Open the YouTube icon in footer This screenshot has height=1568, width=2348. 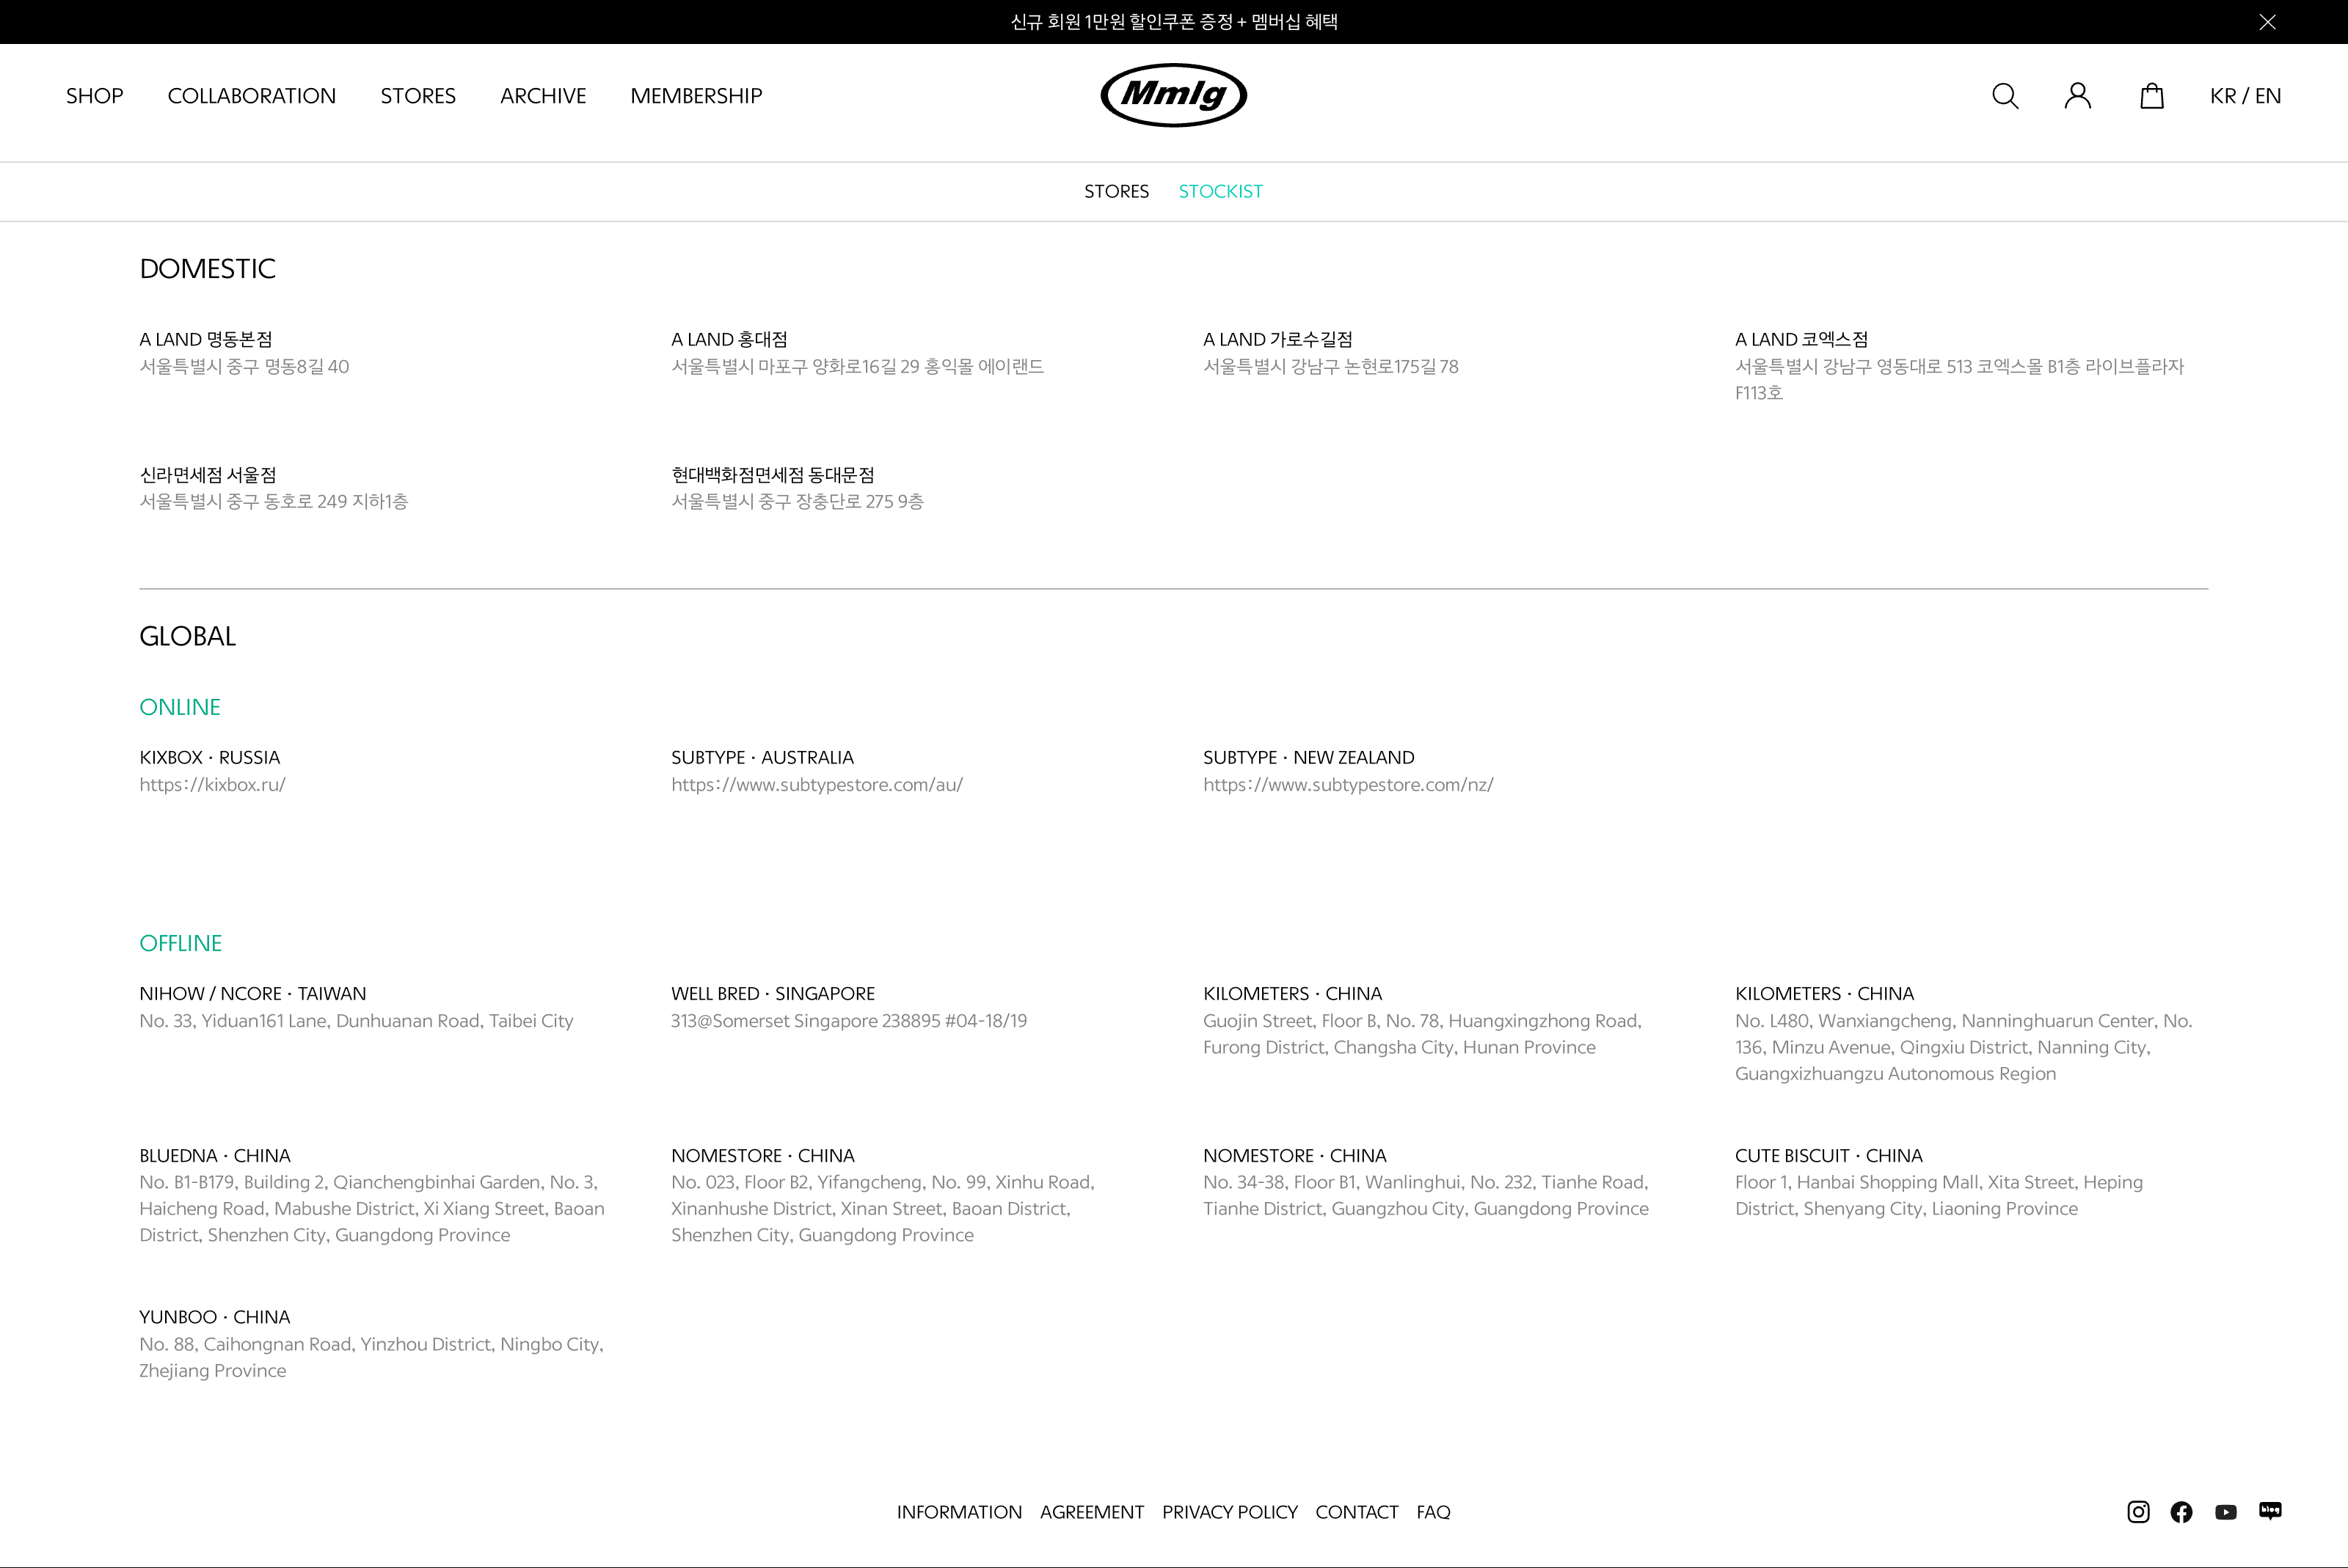click(x=2226, y=1512)
